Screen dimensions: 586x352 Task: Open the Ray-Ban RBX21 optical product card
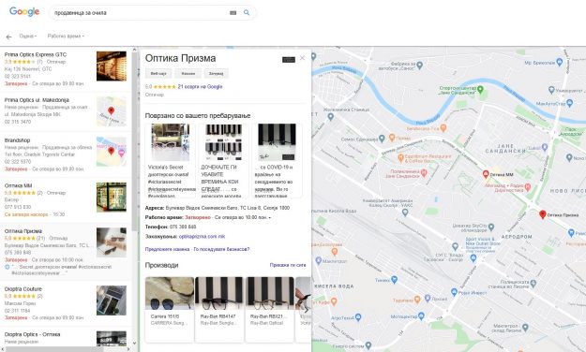pos(269,310)
